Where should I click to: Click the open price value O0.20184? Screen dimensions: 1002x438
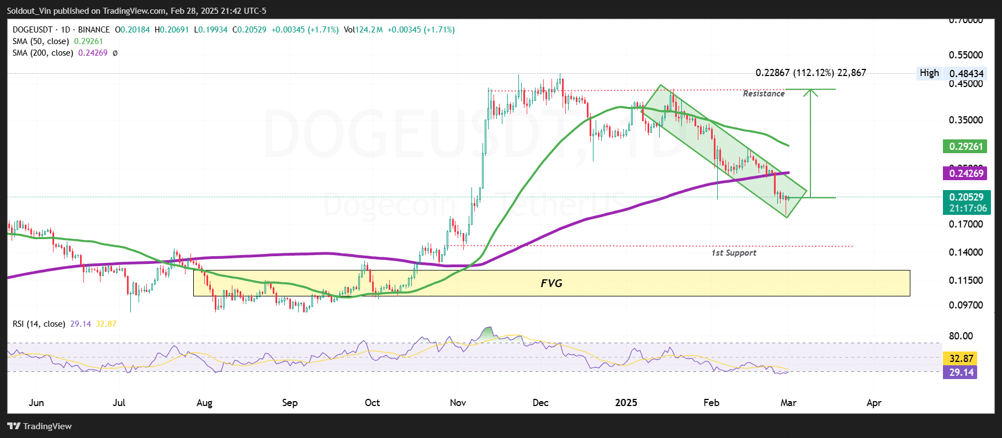pyautogui.click(x=132, y=30)
